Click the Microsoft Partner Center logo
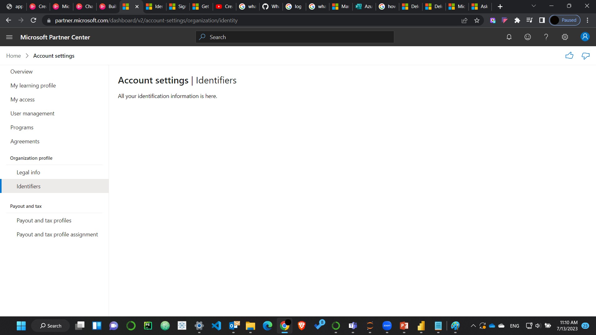This screenshot has height=335, width=596. [55, 37]
